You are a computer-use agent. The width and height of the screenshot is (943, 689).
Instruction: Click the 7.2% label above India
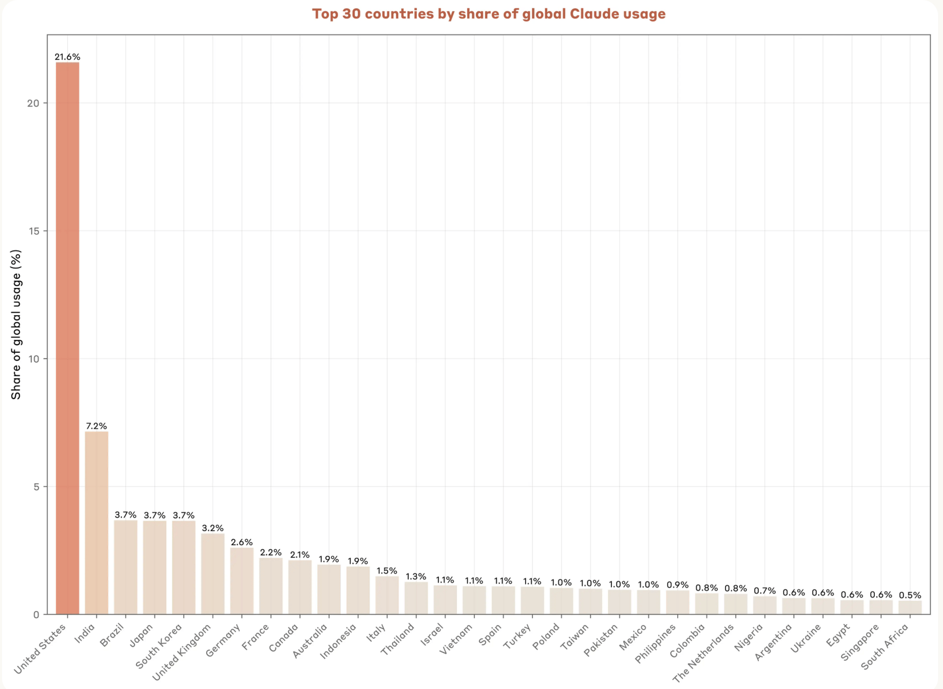[96, 426]
